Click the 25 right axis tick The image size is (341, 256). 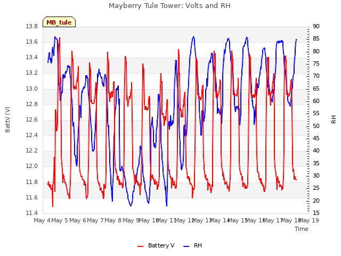[316, 188]
